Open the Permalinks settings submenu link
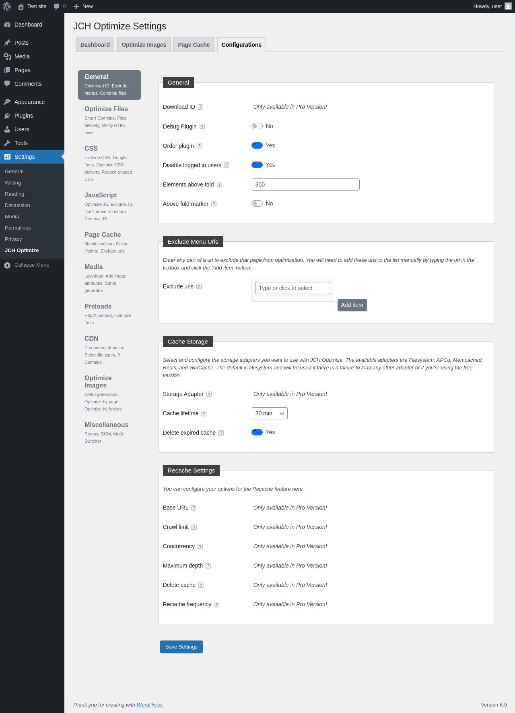515x713 pixels. tap(18, 228)
